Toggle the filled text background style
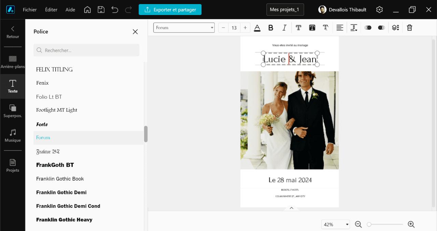 [312, 28]
